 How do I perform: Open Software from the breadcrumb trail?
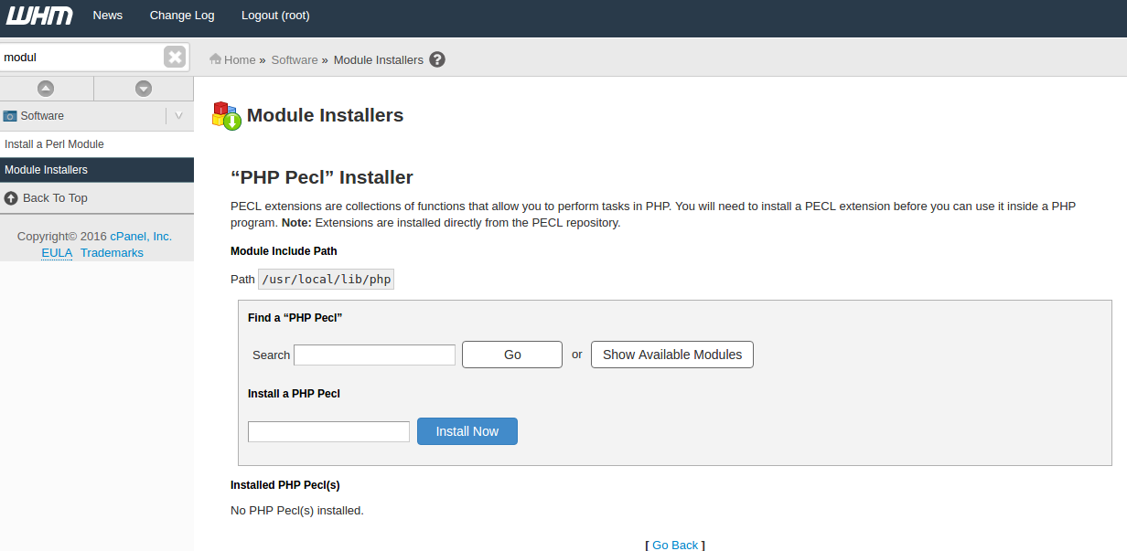click(x=295, y=58)
